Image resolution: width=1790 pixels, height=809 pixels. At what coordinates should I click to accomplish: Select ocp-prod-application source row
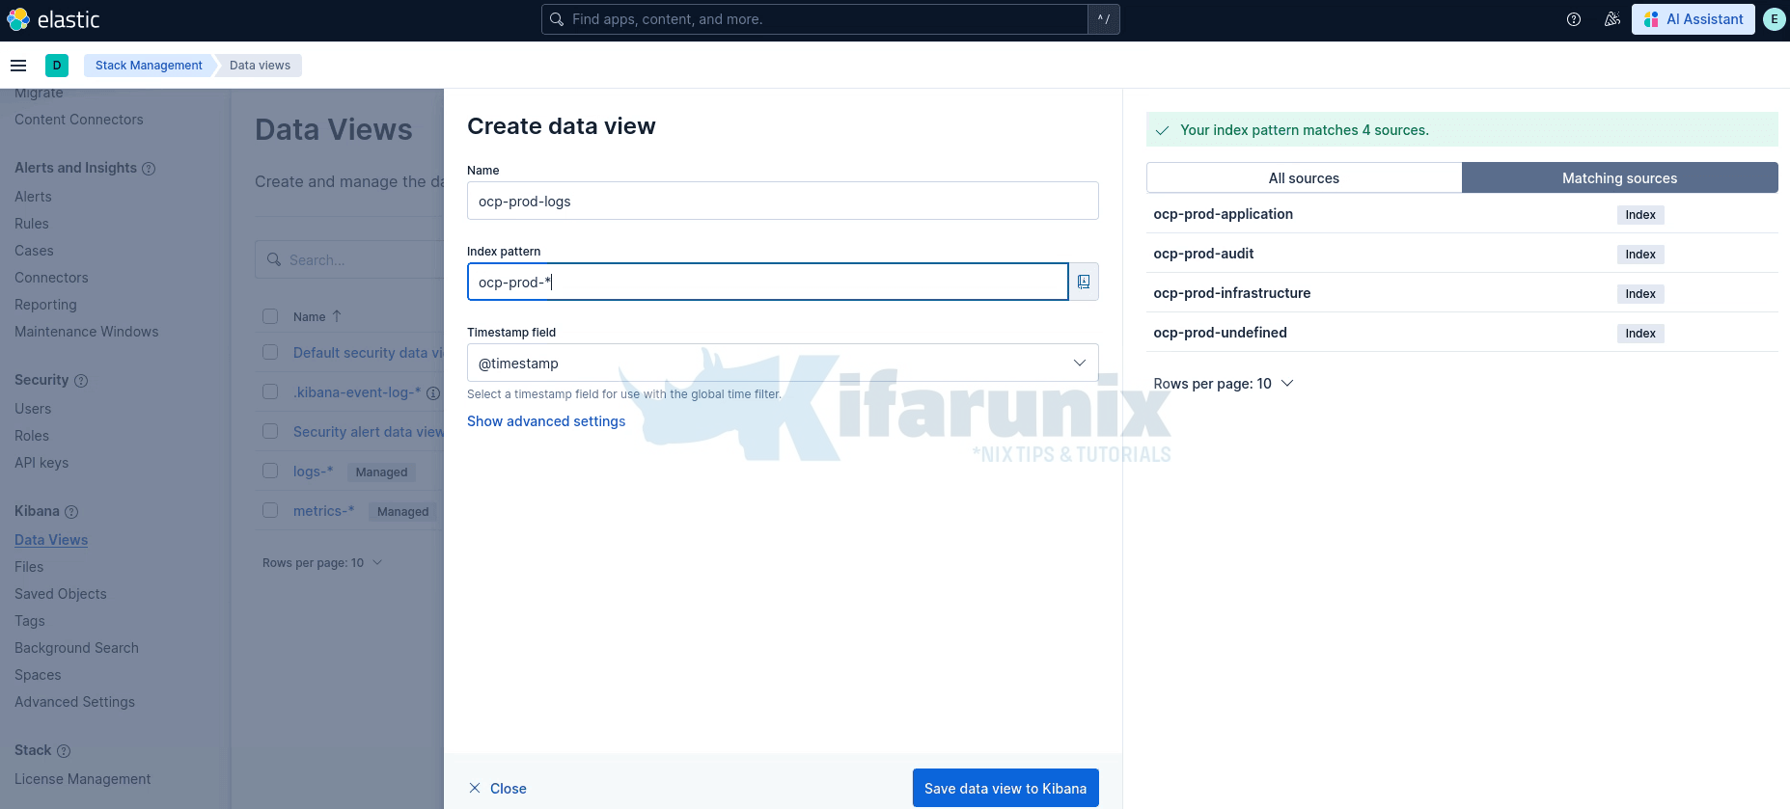click(1462, 214)
